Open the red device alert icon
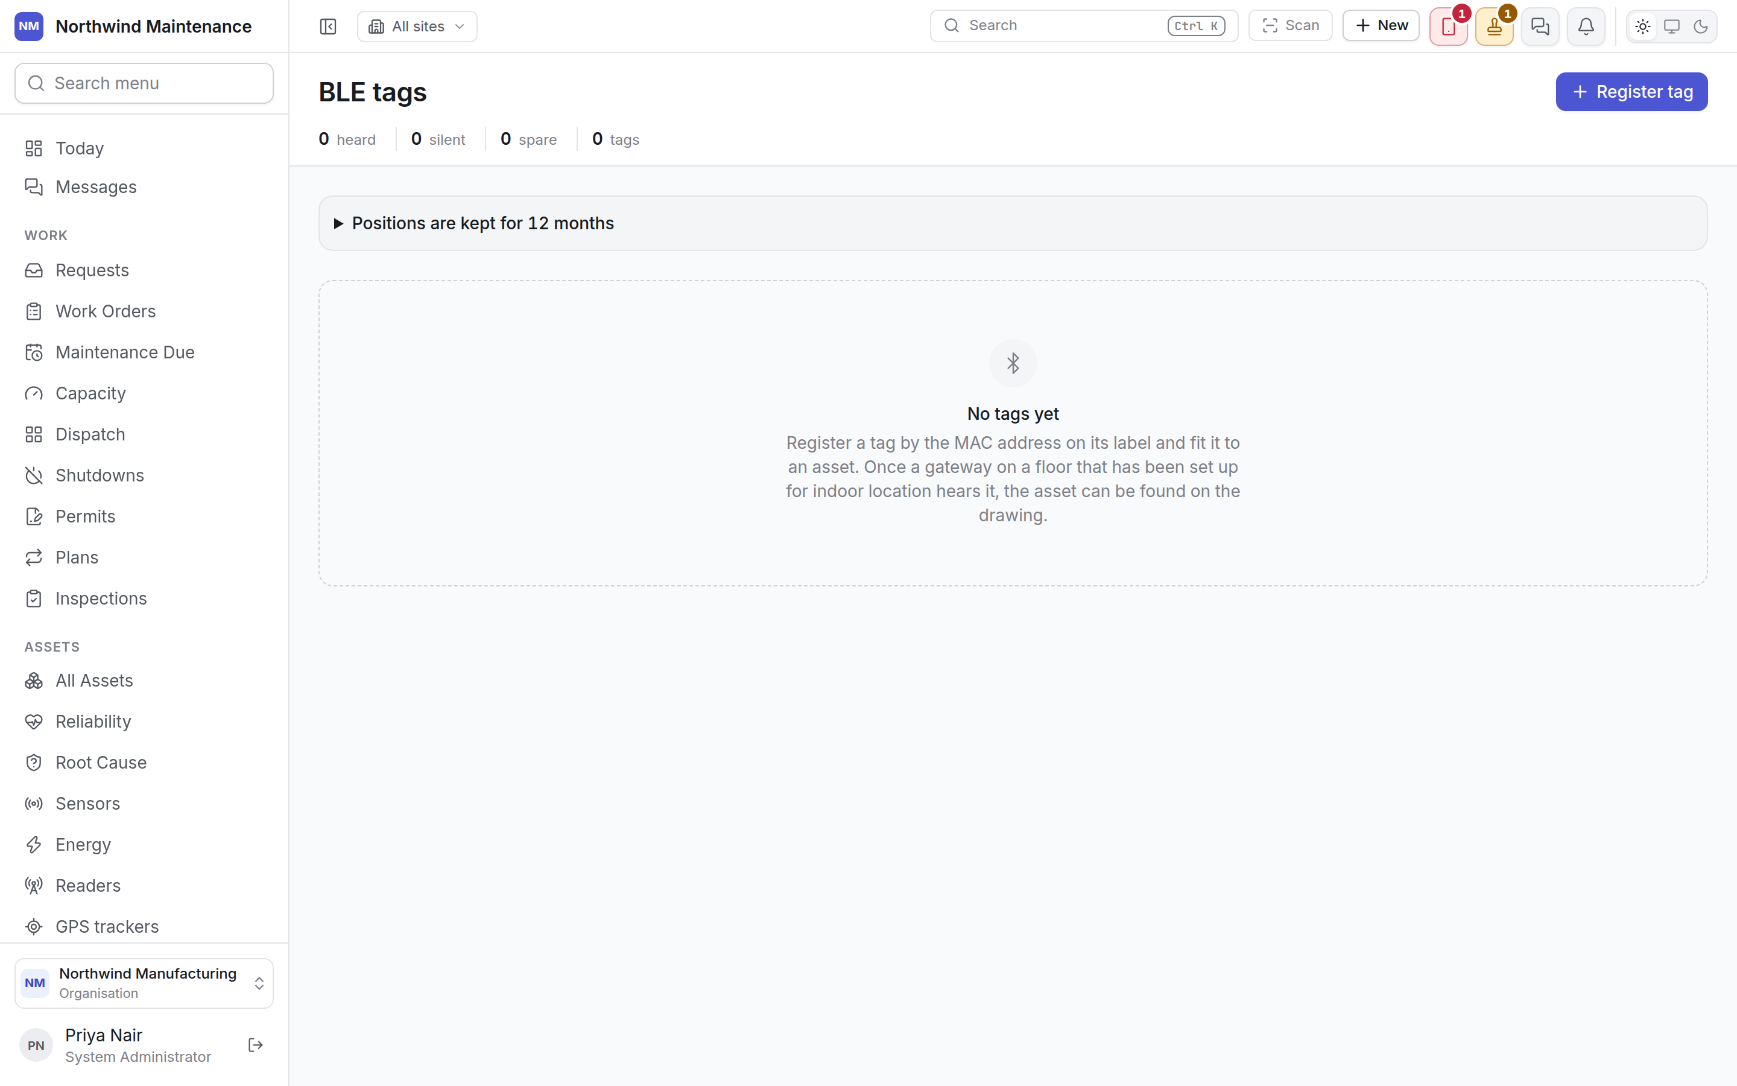This screenshot has height=1086, width=1737. pyautogui.click(x=1449, y=27)
